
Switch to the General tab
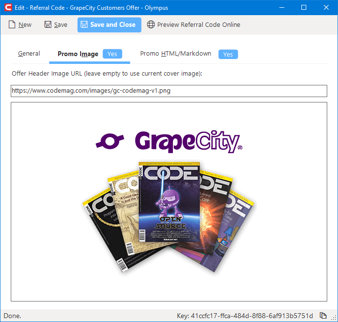tap(29, 53)
